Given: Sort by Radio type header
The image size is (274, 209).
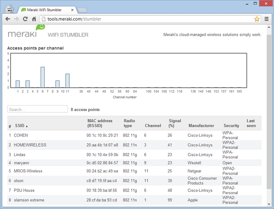Looking at the screenshot, I should click(129, 123).
